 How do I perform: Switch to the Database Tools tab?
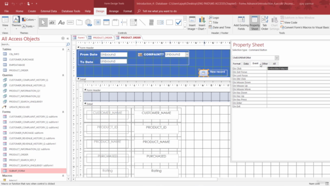coord(71,11)
